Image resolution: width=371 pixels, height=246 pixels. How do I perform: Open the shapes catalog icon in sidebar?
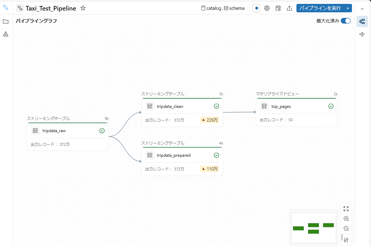tap(6, 34)
